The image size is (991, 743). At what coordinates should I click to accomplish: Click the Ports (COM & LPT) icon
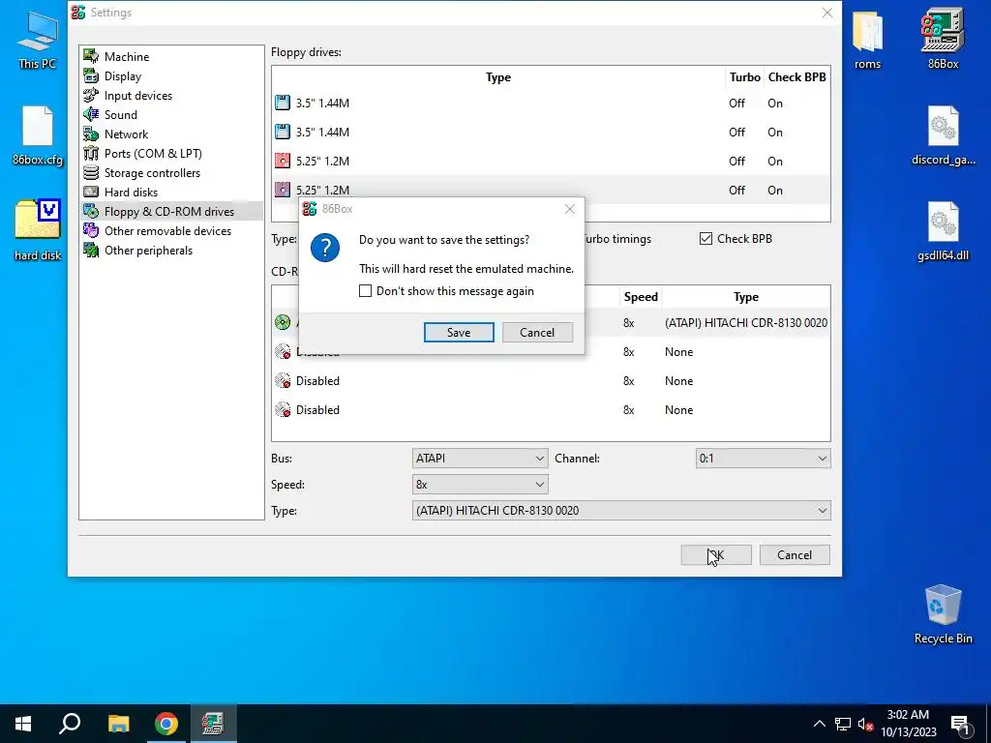pos(91,154)
